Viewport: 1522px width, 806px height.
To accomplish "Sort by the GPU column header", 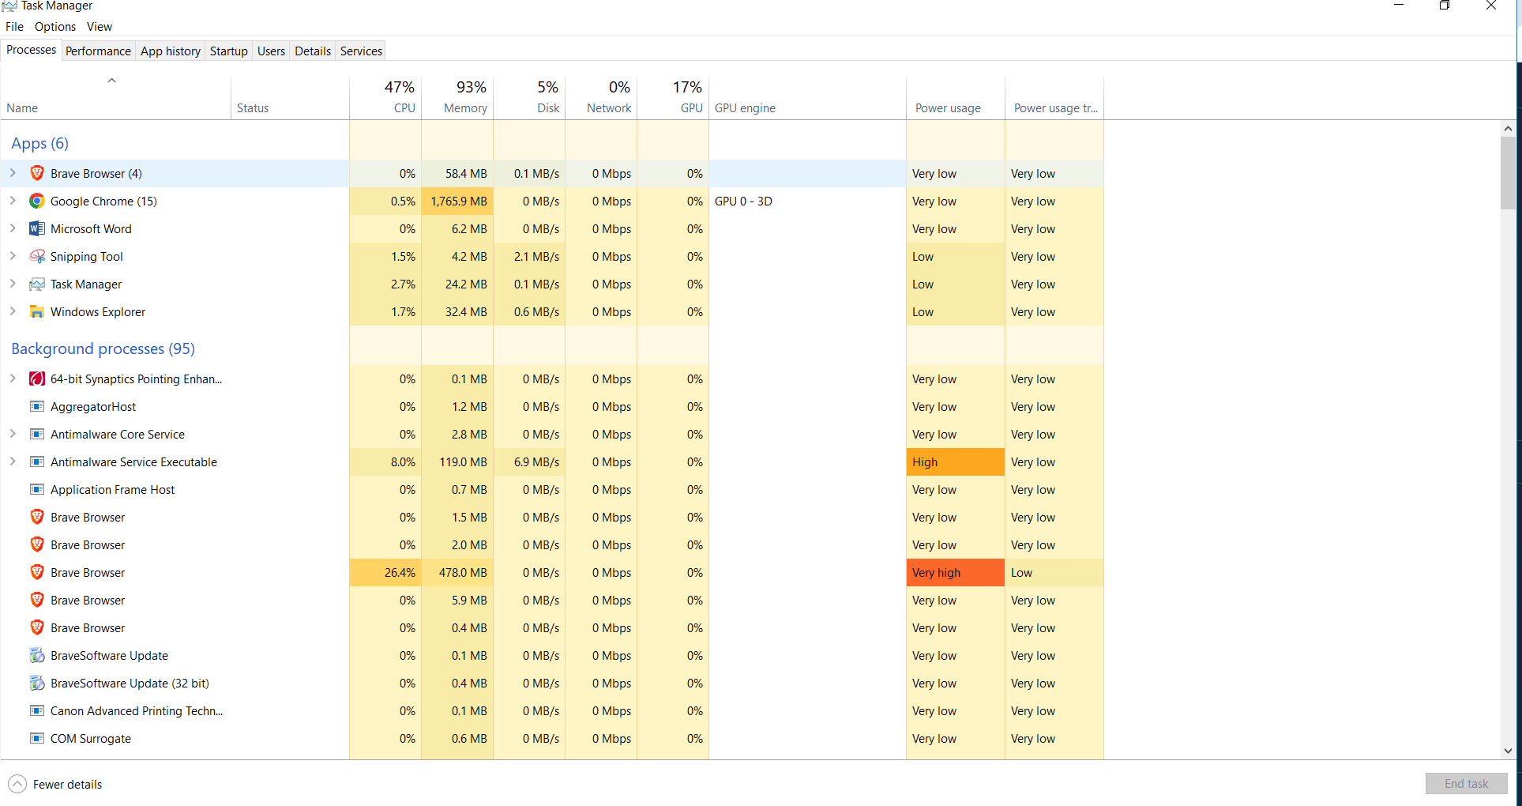I will click(673, 97).
